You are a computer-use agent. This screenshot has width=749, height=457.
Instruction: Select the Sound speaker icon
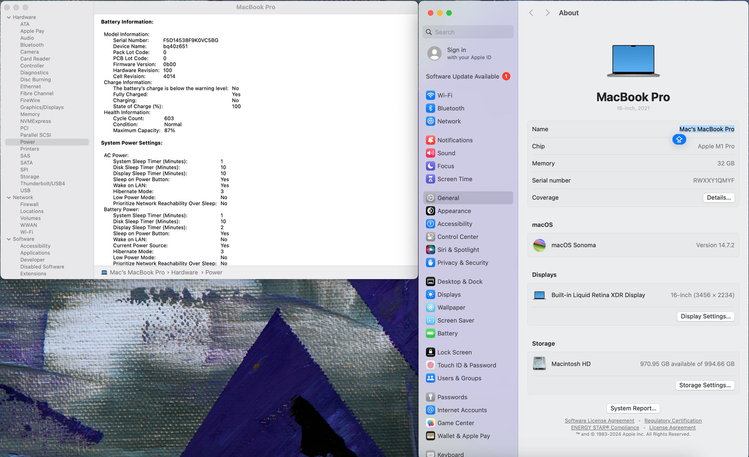click(x=430, y=153)
